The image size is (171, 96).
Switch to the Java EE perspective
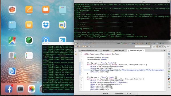pyautogui.click(x=160, y=47)
